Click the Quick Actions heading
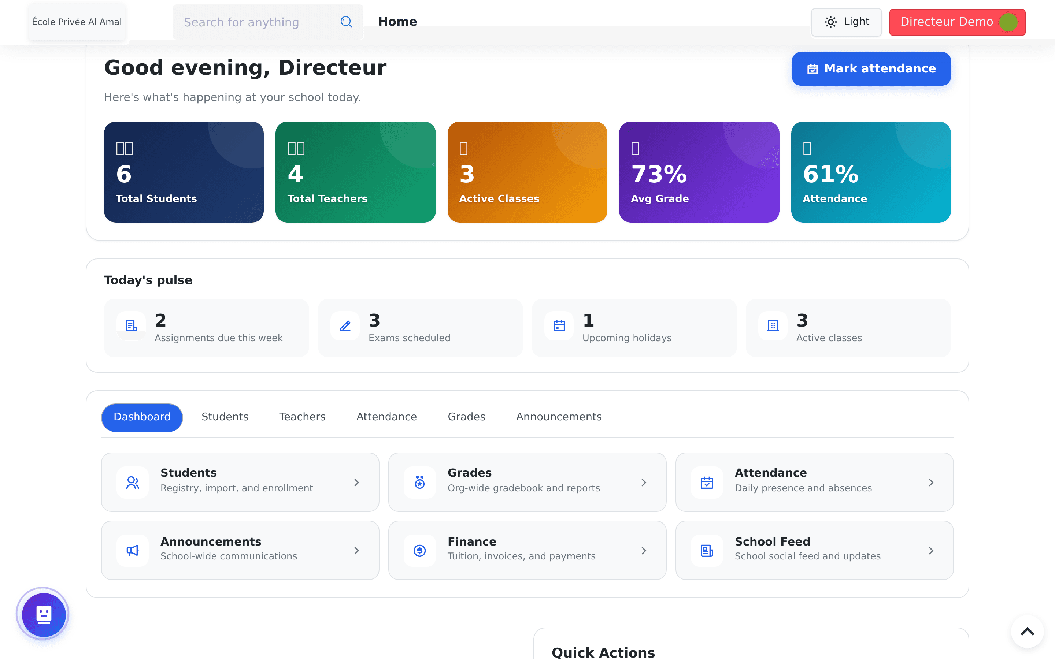1055x659 pixels. pyautogui.click(x=603, y=652)
